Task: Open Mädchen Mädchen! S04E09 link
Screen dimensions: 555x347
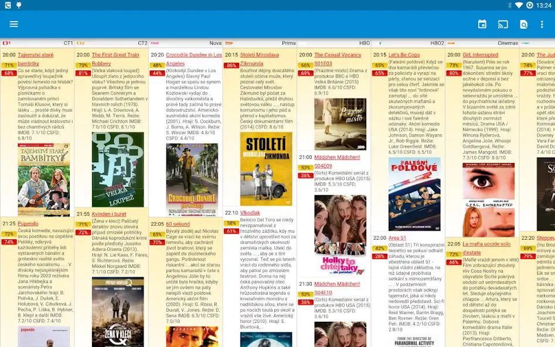Action: coord(337,161)
